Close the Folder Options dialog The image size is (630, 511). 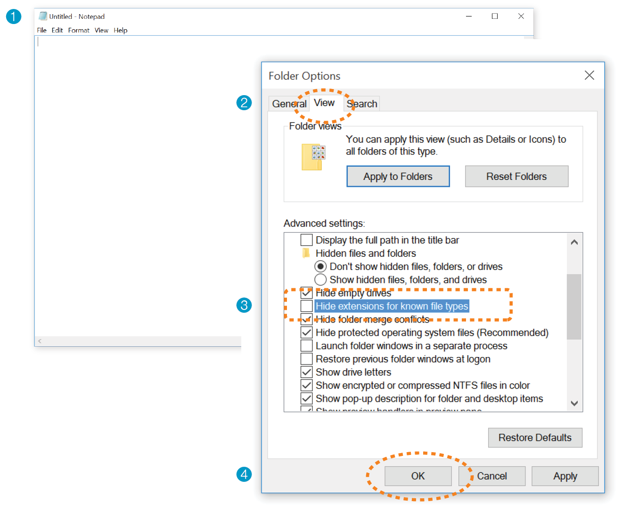coord(589,75)
